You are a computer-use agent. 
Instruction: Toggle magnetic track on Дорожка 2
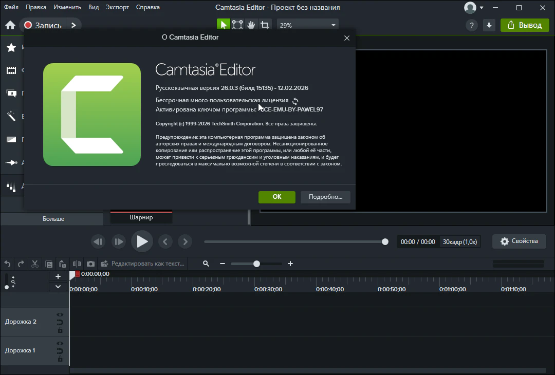(60, 323)
